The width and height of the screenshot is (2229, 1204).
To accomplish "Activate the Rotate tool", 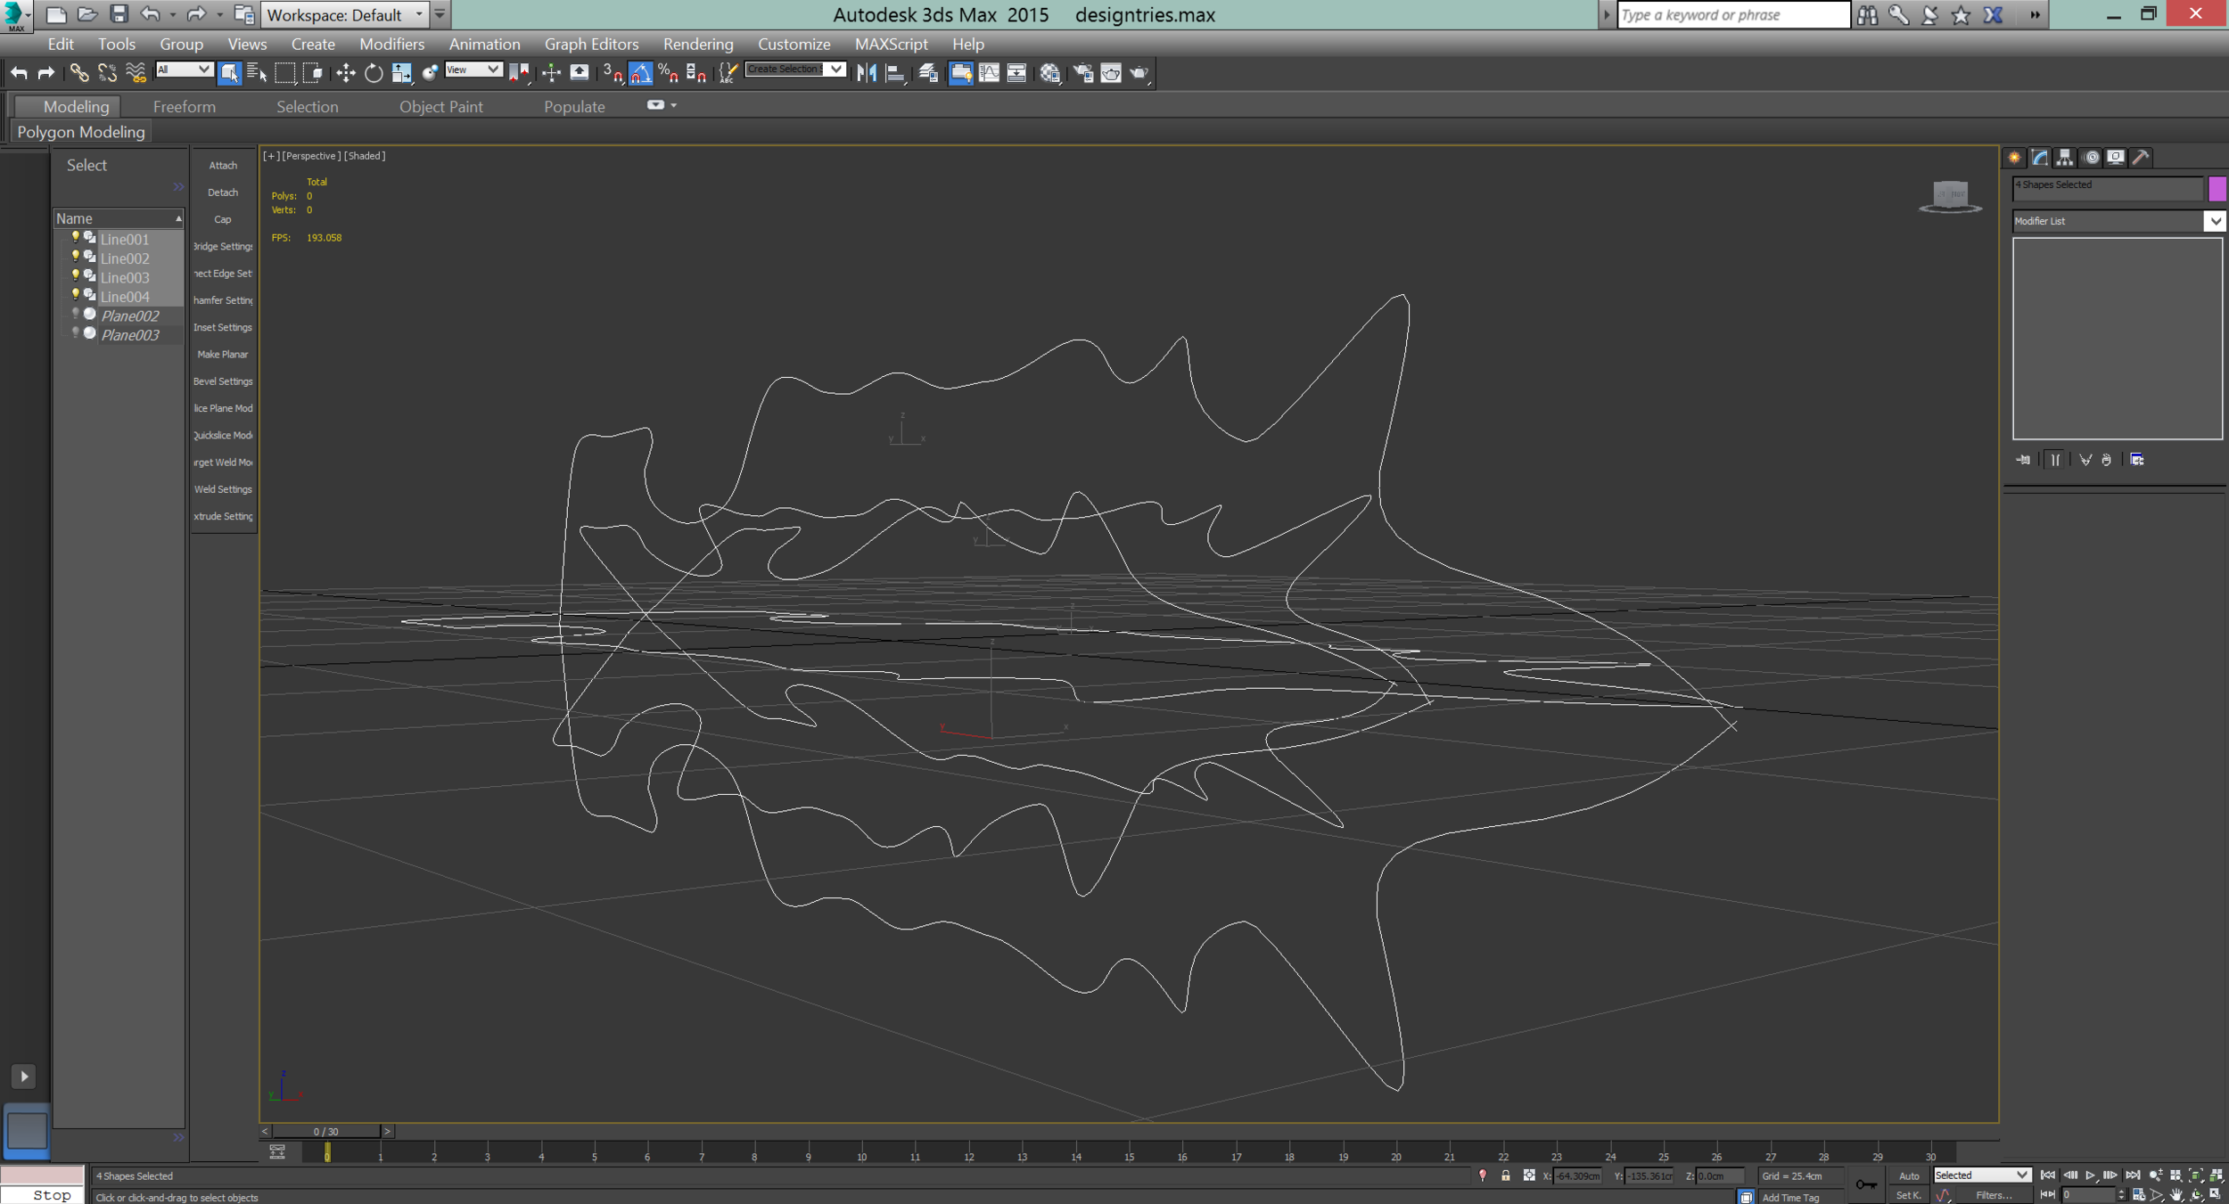I will 374,73.
